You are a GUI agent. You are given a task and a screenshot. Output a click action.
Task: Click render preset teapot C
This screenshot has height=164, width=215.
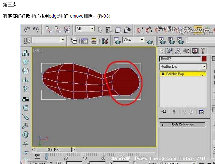pyautogui.click(x=180, y=41)
